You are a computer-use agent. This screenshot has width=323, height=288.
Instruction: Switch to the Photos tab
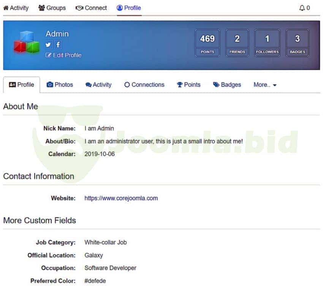click(x=60, y=85)
